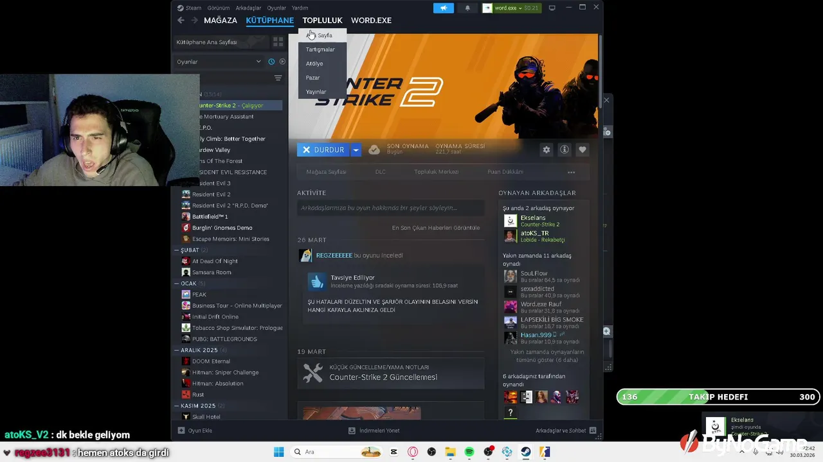The width and height of the screenshot is (823, 462).
Task: Select PUBG: BATTLEGROUNDS in game list
Action: [x=224, y=339]
